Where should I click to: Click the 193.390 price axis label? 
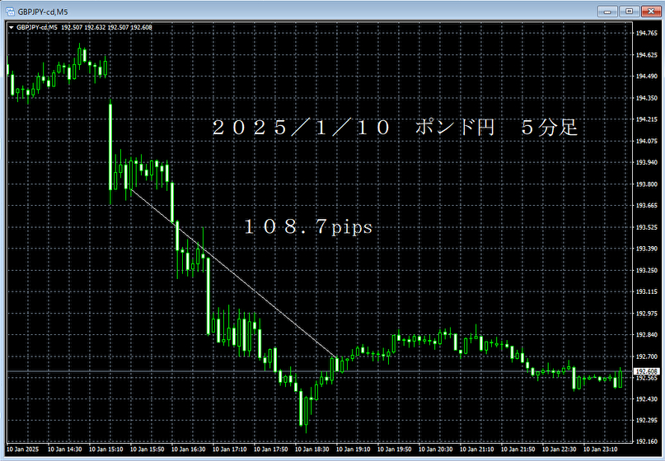(645, 249)
